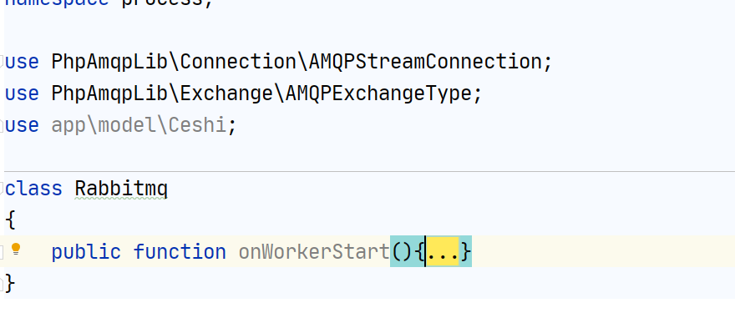Screen dimensions: 735x313
Task: Click fold marker beside the Ceshi import
Action: click(x=2, y=125)
